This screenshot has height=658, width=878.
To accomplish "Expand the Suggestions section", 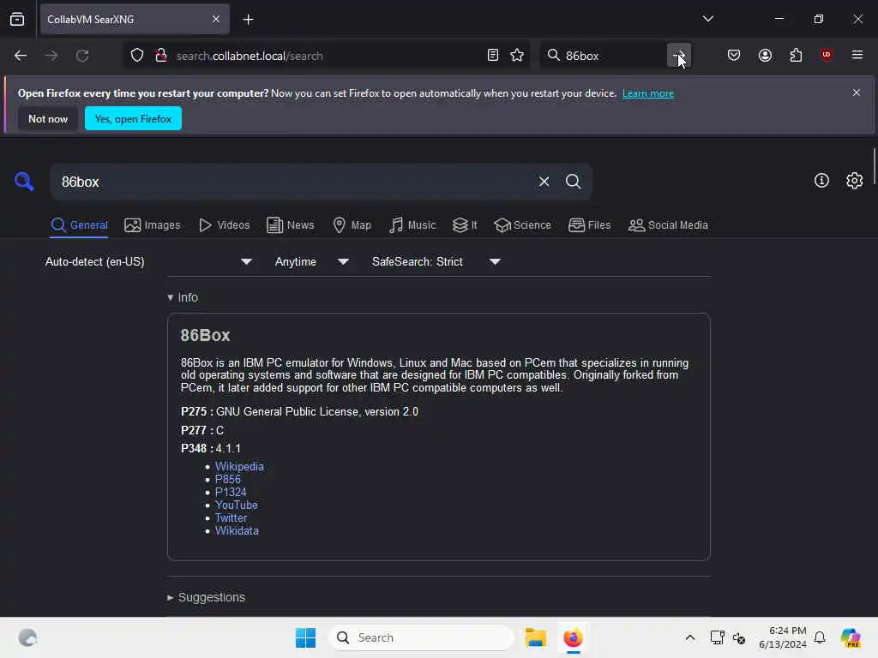I will tap(206, 597).
